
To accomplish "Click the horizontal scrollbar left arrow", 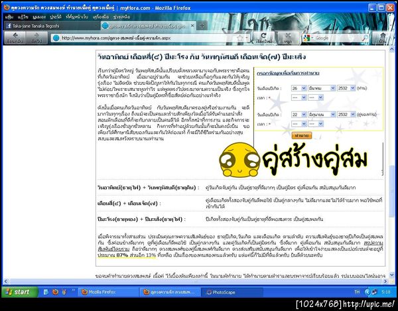I will click(x=5, y=281).
